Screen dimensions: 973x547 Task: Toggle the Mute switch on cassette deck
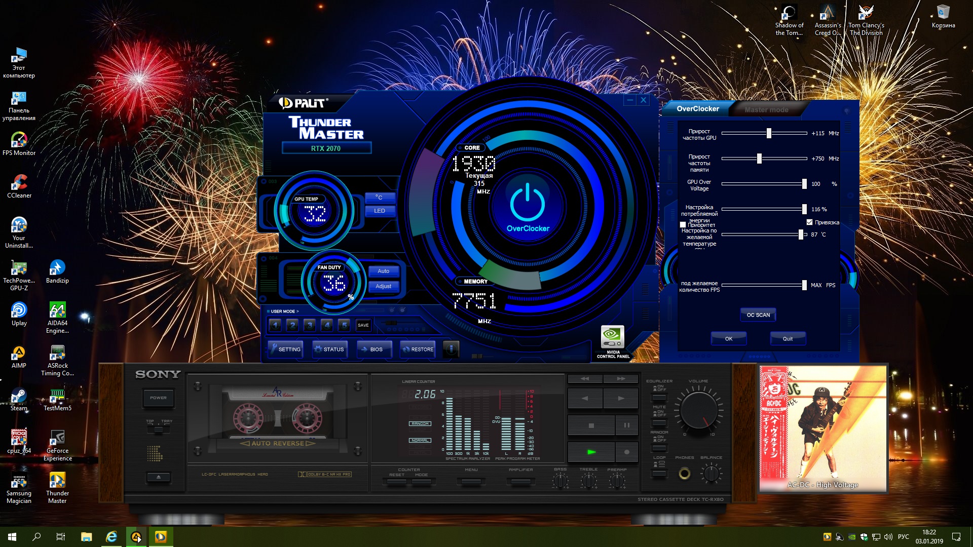click(x=659, y=423)
